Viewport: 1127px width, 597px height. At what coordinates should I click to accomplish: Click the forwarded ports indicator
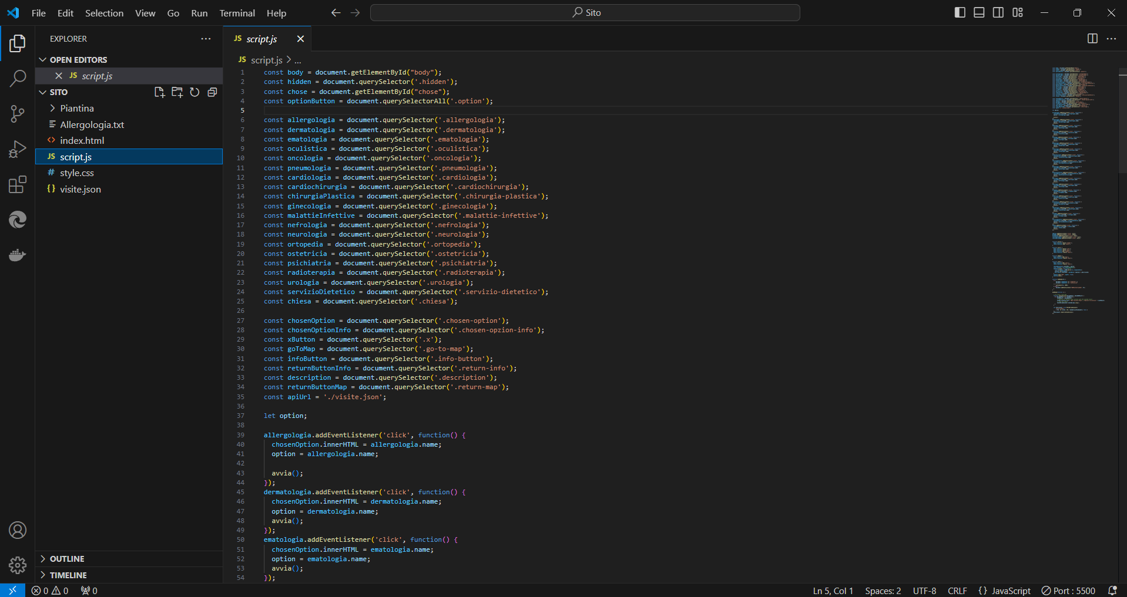click(89, 591)
